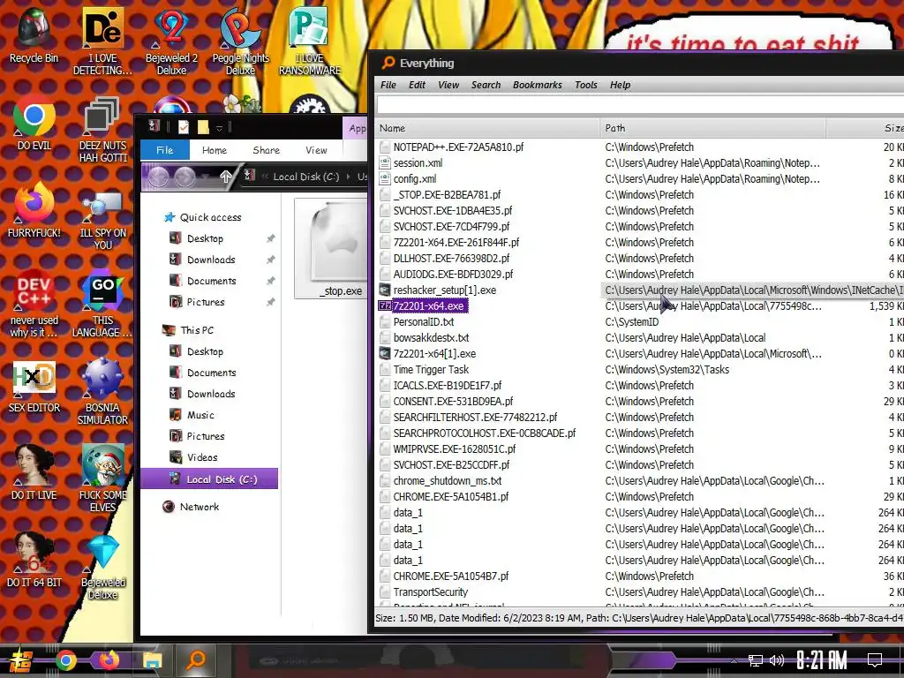Open the GoLand THIS LANGUAGE shortcut
This screenshot has height=678, width=904.
(x=102, y=305)
